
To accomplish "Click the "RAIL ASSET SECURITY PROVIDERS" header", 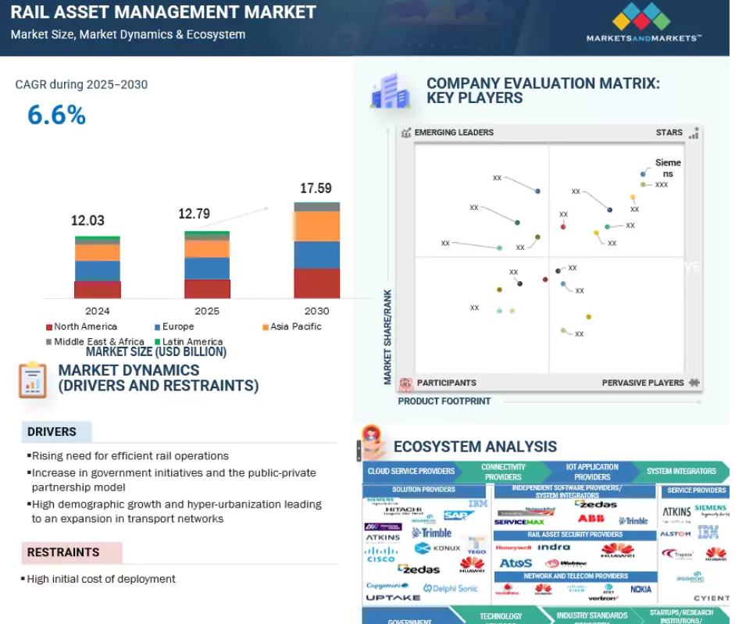I will pyautogui.click(x=575, y=535).
